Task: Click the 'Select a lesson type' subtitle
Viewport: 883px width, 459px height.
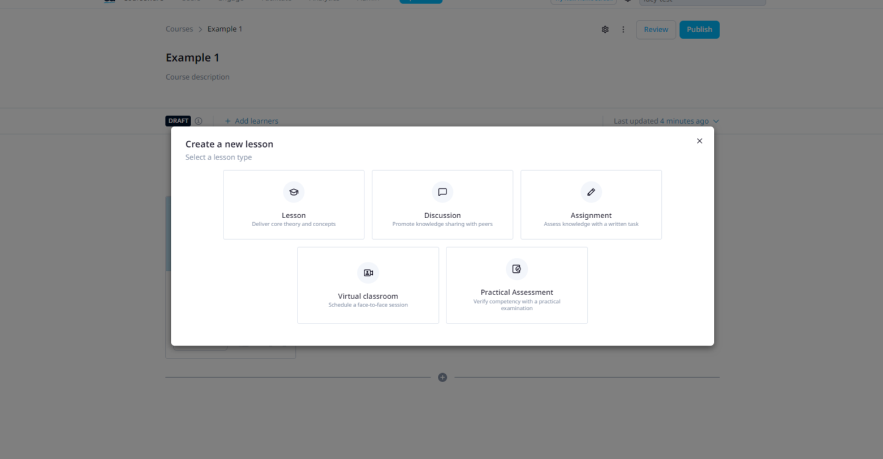Action: click(x=218, y=157)
